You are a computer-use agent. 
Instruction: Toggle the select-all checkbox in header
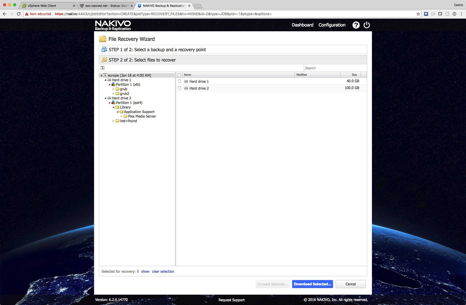[x=179, y=75]
